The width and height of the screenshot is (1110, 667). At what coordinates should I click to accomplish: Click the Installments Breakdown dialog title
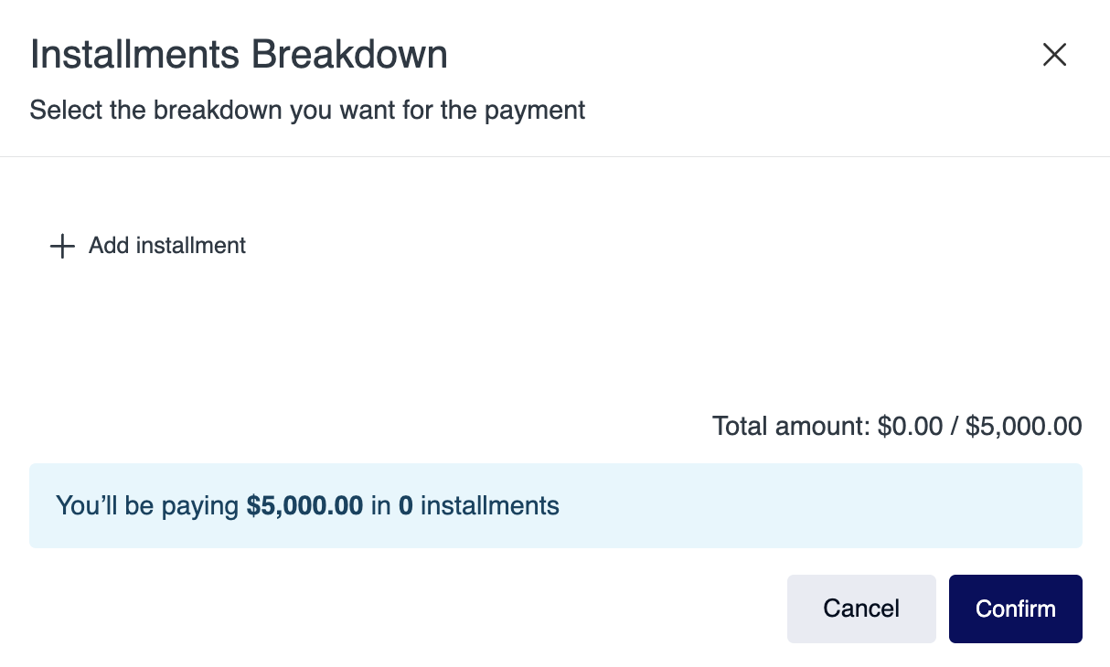coord(239,55)
